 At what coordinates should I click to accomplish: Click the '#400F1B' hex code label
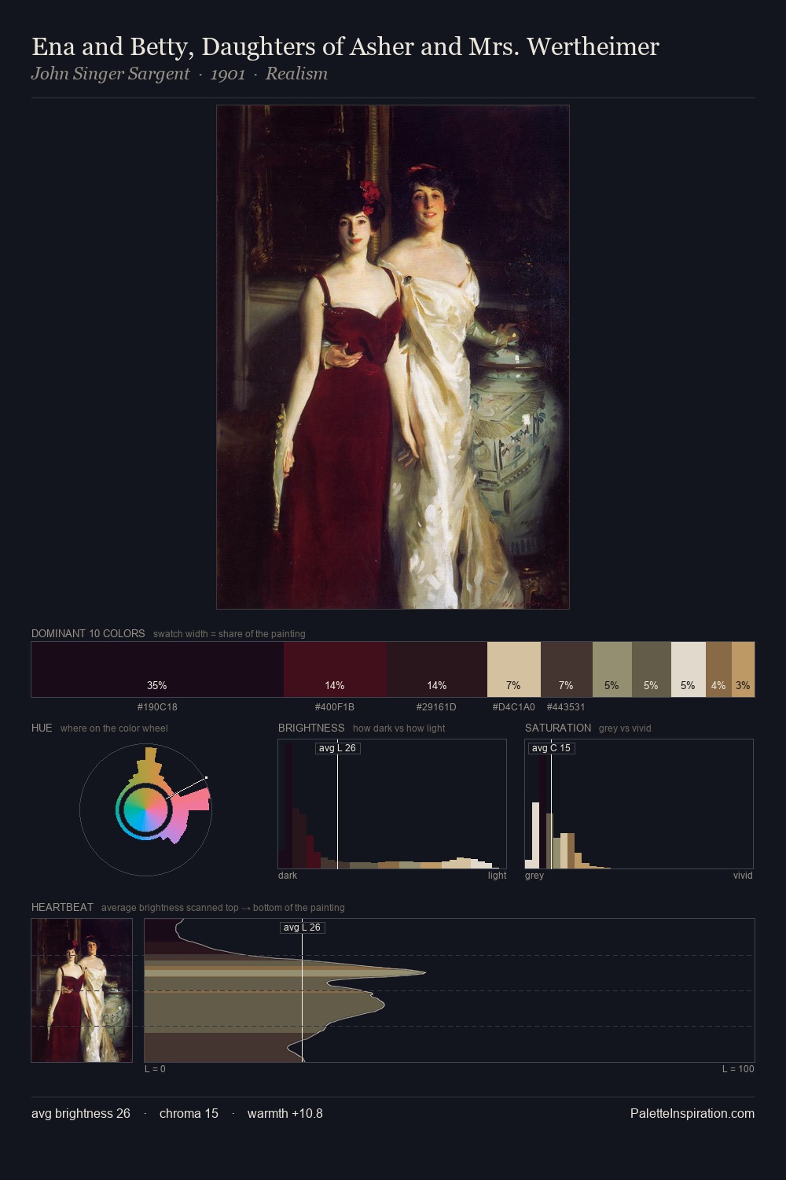[335, 707]
